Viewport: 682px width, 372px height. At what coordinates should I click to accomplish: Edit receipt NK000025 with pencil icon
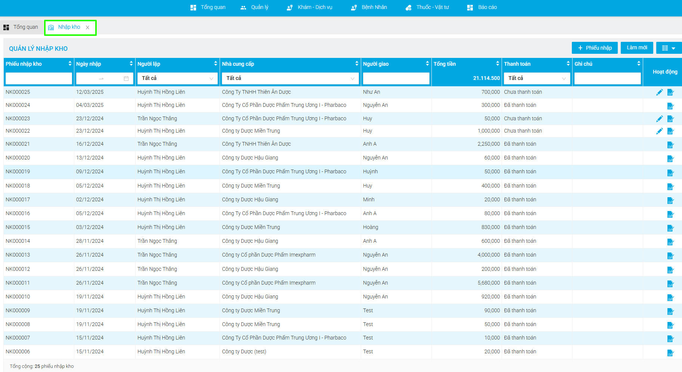coord(660,92)
